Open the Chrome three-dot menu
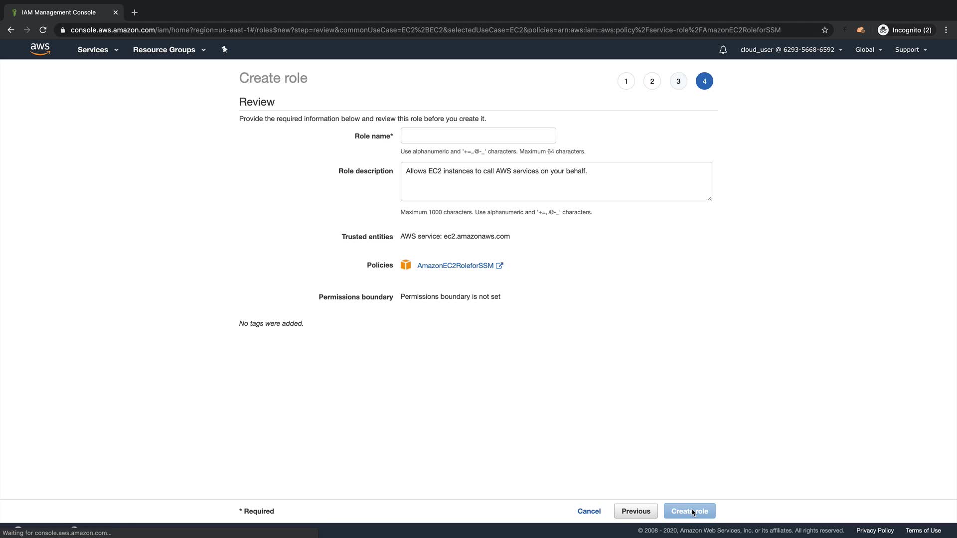 (946, 30)
